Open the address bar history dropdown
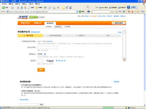 tap(77, 12)
